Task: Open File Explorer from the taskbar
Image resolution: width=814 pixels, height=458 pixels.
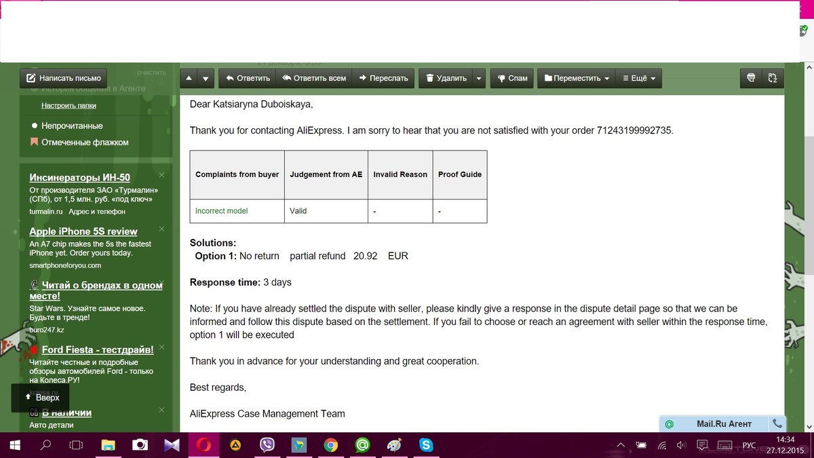Action: [x=109, y=445]
